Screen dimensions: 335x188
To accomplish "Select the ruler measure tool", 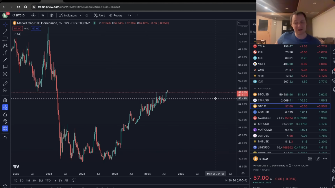I will point(5,83).
